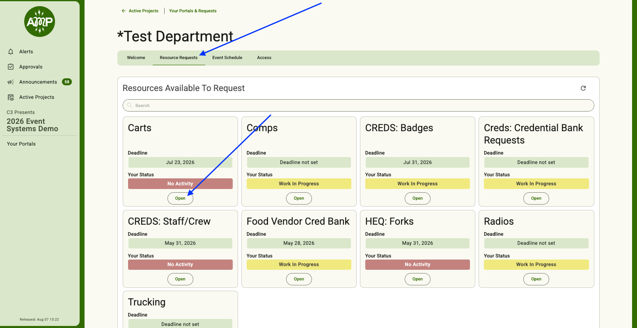Image resolution: width=637 pixels, height=328 pixels.
Task: Open the CREDS: Badges request
Action: pyautogui.click(x=417, y=198)
